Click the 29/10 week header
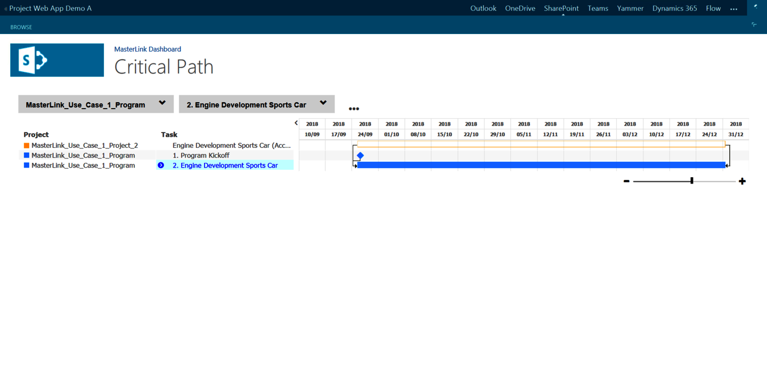The image size is (767, 373). click(497, 135)
